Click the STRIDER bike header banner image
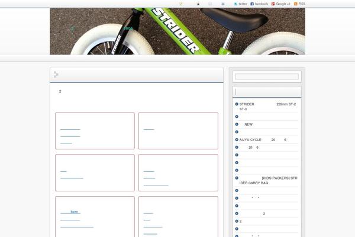The image size is (355, 237). pos(177,31)
